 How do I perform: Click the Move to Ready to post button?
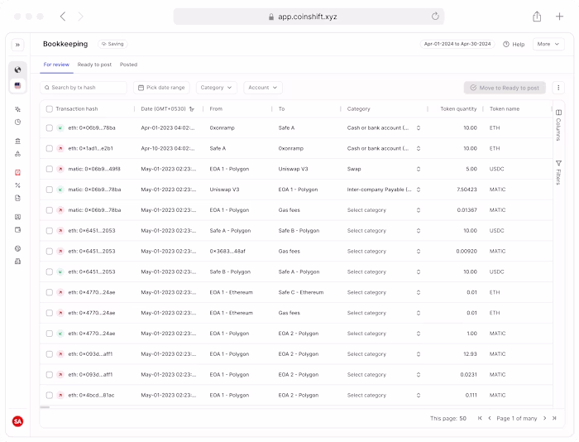[505, 88]
